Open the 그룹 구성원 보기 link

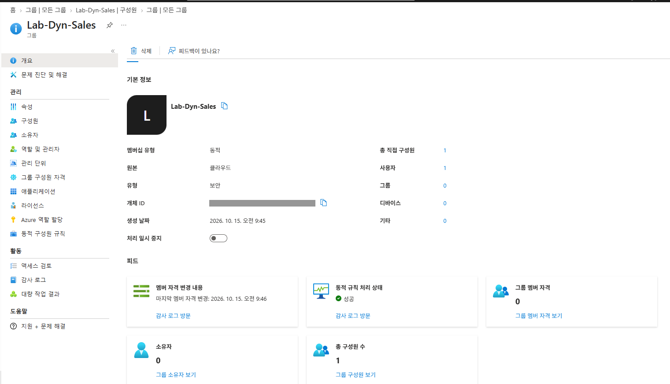pyautogui.click(x=355, y=375)
